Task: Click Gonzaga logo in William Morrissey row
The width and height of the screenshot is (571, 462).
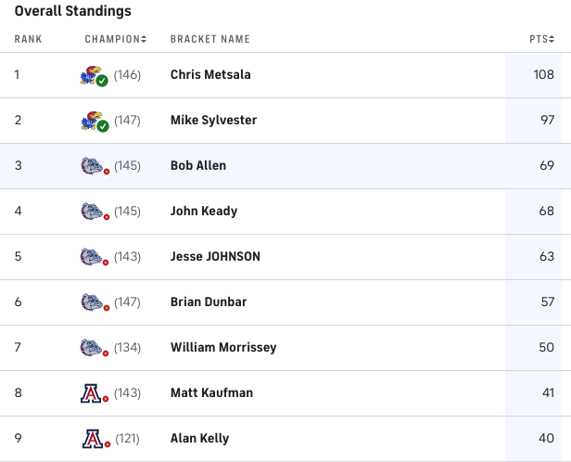Action: tap(92, 348)
